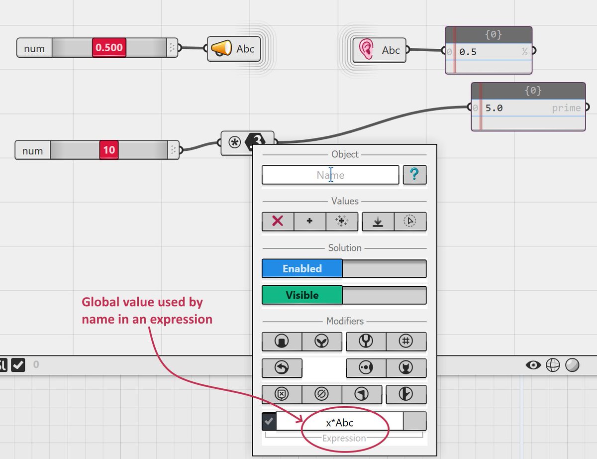Click the 0.5 value in data panel
Screen dimensions: 597x459
468,52
